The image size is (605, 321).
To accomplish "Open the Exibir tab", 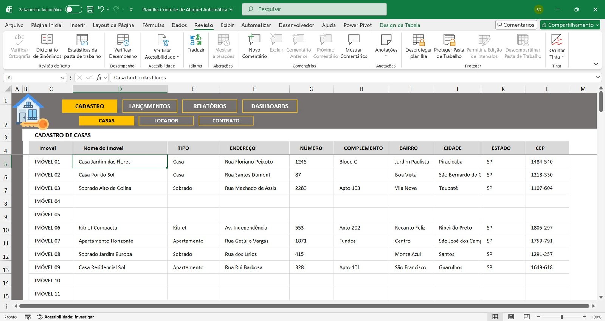I will click(227, 25).
